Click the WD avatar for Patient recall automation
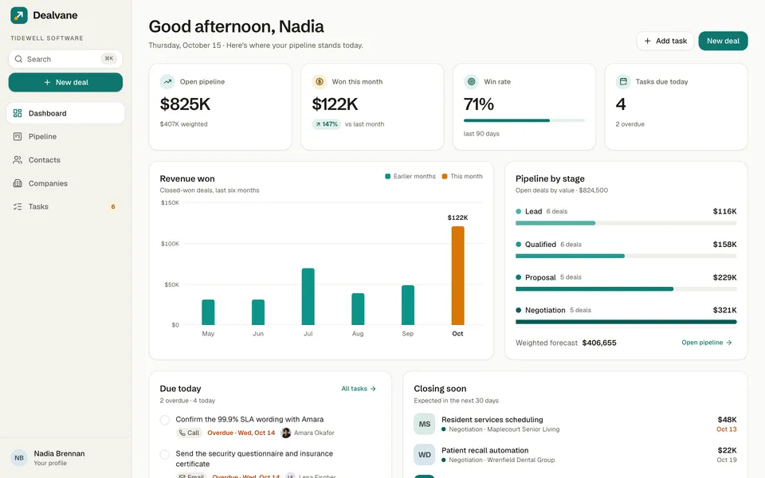 click(425, 455)
